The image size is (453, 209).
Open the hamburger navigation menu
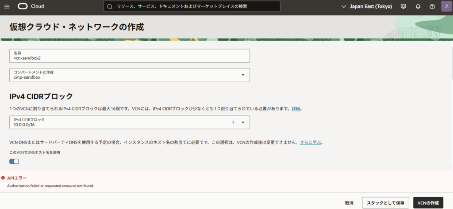[x=7, y=7]
